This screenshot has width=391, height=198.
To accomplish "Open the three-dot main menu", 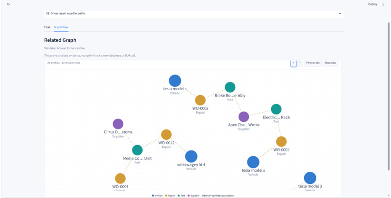I will click(x=383, y=4).
